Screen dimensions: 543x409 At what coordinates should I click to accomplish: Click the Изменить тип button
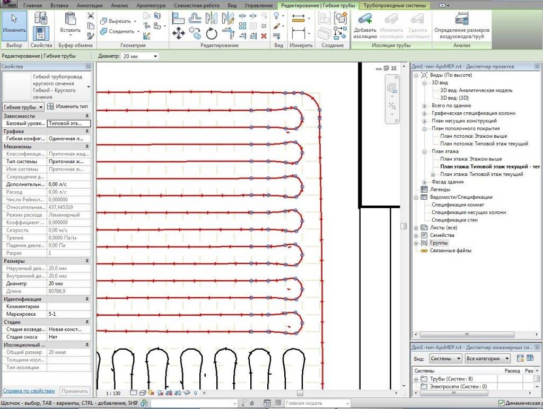pyautogui.click(x=68, y=106)
